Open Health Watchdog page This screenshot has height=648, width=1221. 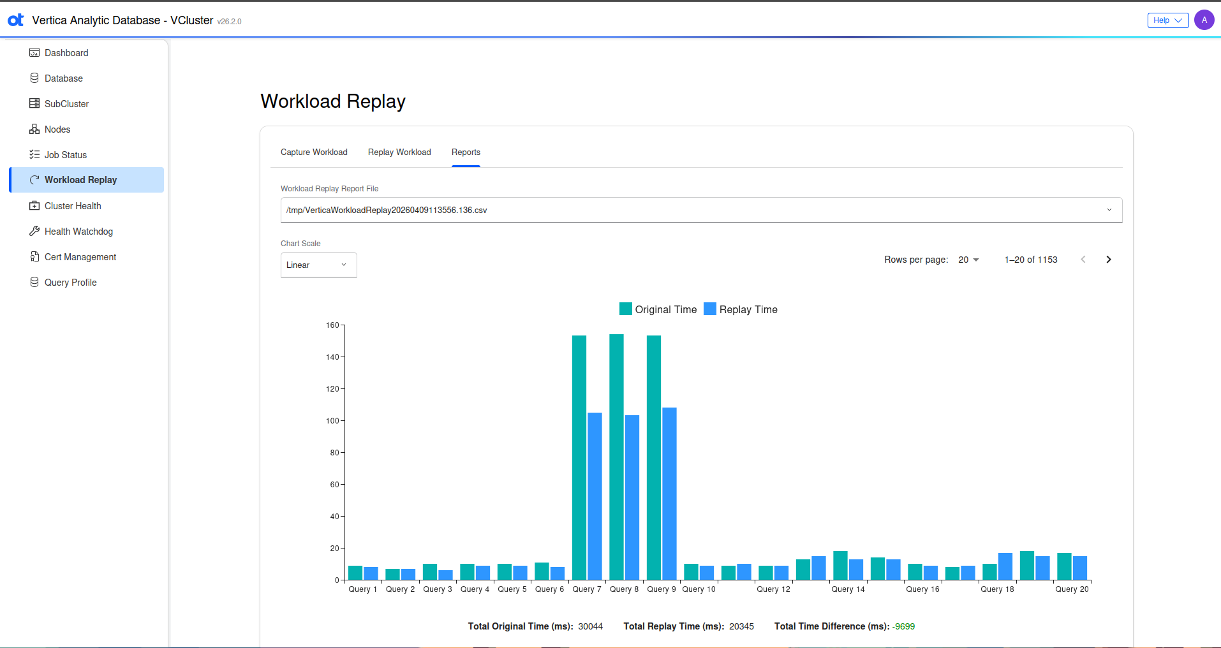[x=87, y=232]
